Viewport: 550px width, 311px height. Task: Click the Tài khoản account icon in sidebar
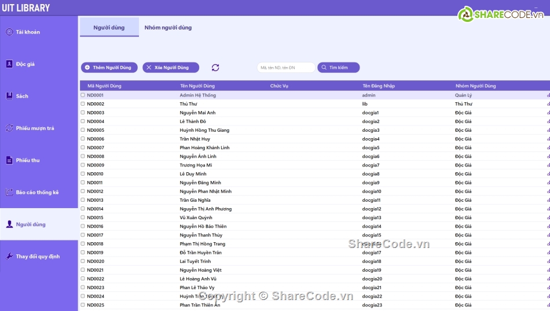click(9, 32)
